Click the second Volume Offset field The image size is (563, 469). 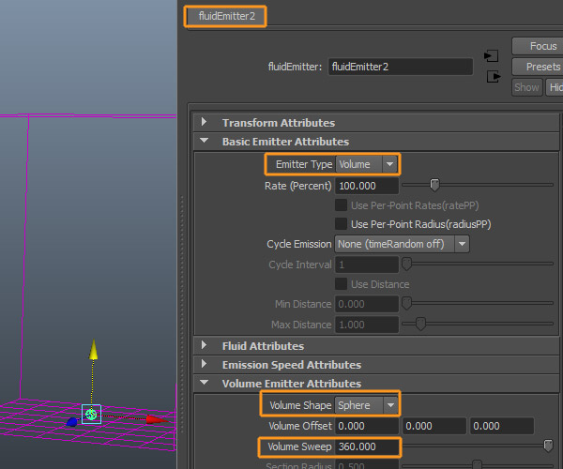tap(434, 426)
